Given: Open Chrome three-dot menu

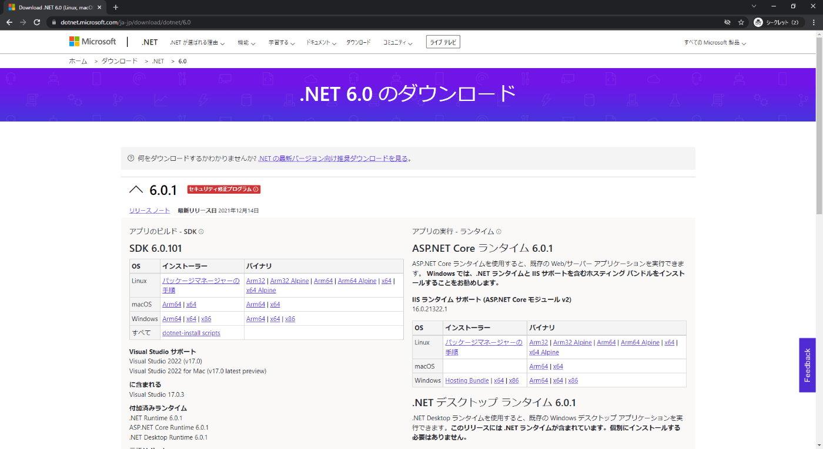Looking at the screenshot, I should click(x=813, y=22).
